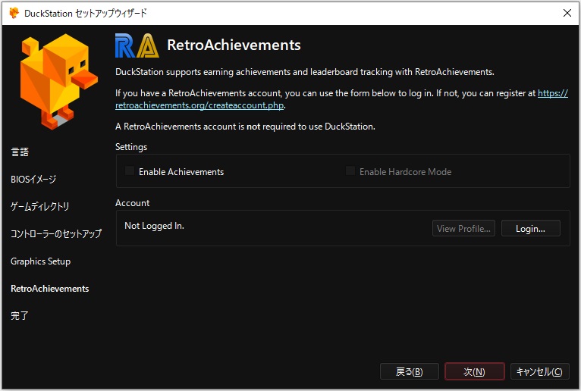Click the Not Logged In. status text

point(154,226)
